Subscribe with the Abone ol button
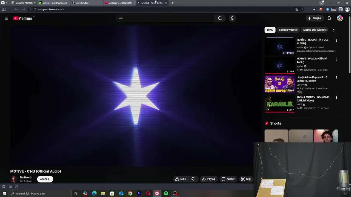This screenshot has height=197, width=351. [x=45, y=179]
